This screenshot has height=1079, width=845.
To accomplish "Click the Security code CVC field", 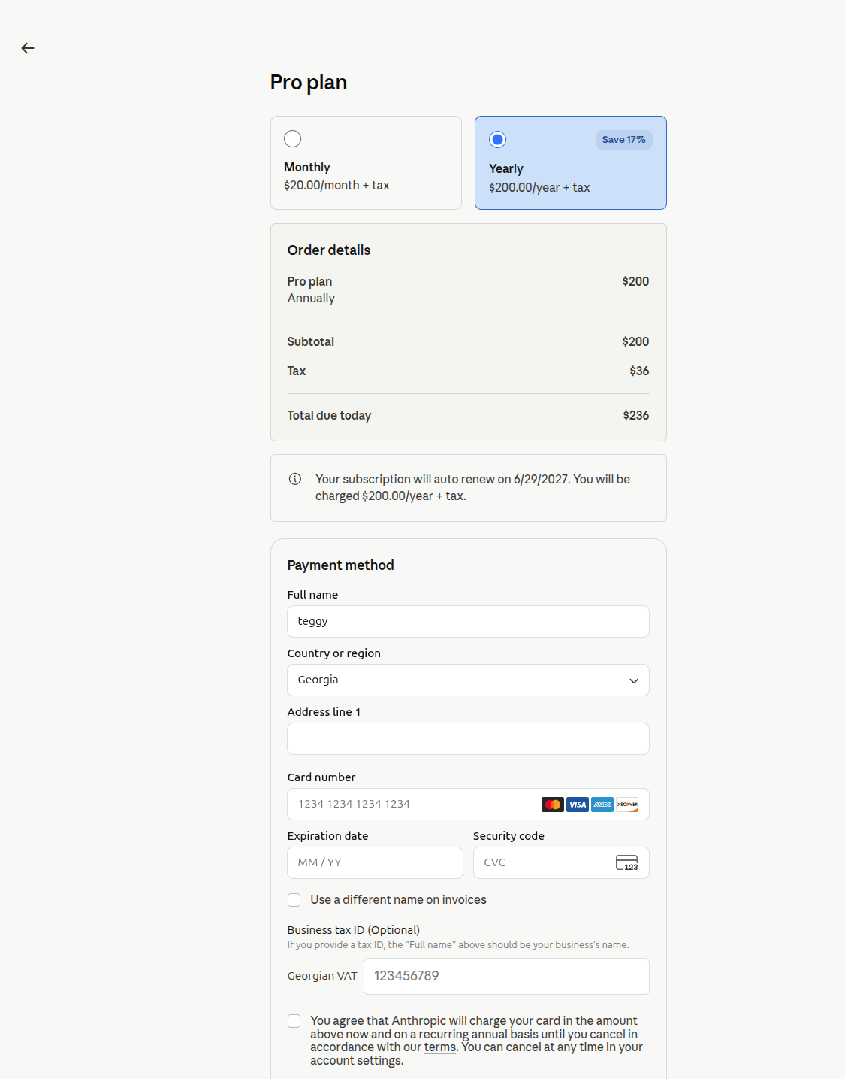I will click(x=561, y=863).
